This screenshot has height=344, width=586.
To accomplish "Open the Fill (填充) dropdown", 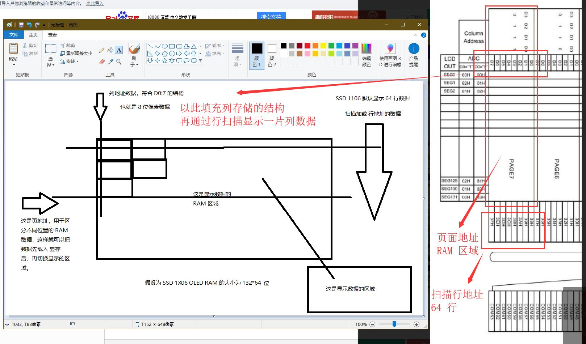I will (x=215, y=54).
